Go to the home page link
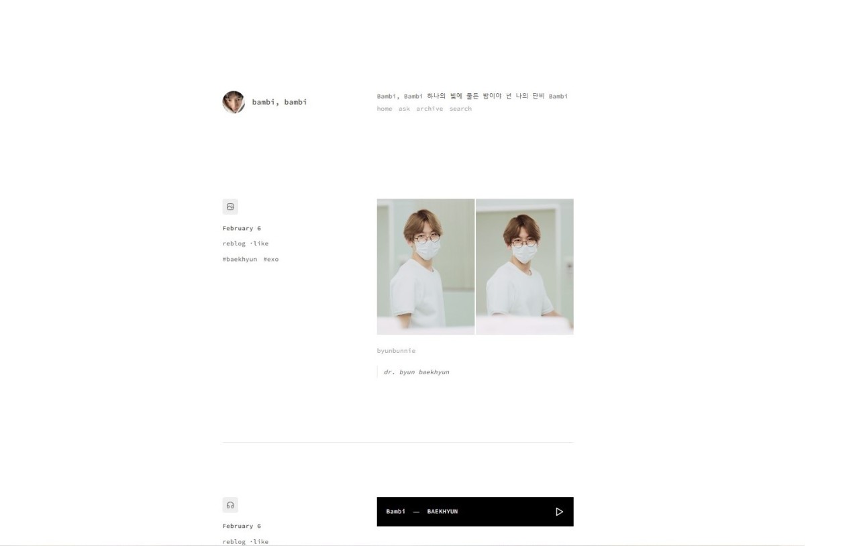Screen dimensions: 859x546 pos(385,109)
